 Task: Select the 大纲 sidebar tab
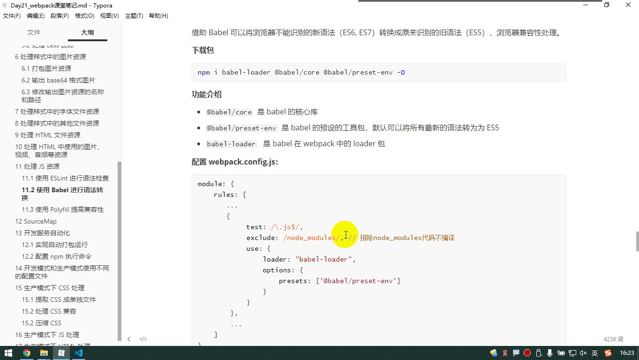pyautogui.click(x=87, y=32)
